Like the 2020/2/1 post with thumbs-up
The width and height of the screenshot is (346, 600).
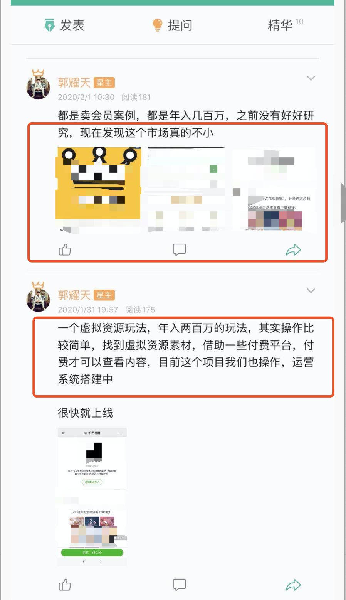pyautogui.click(x=65, y=250)
